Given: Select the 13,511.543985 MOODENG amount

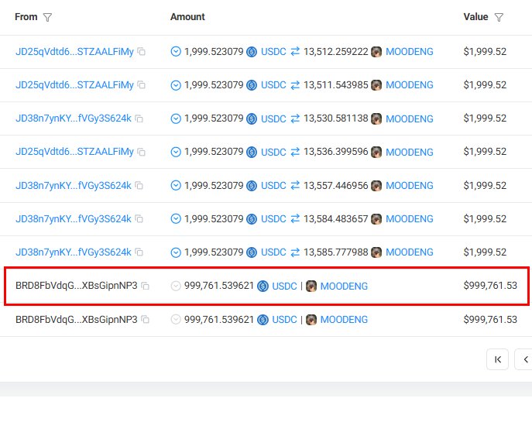Looking at the screenshot, I should pyautogui.click(x=336, y=85).
